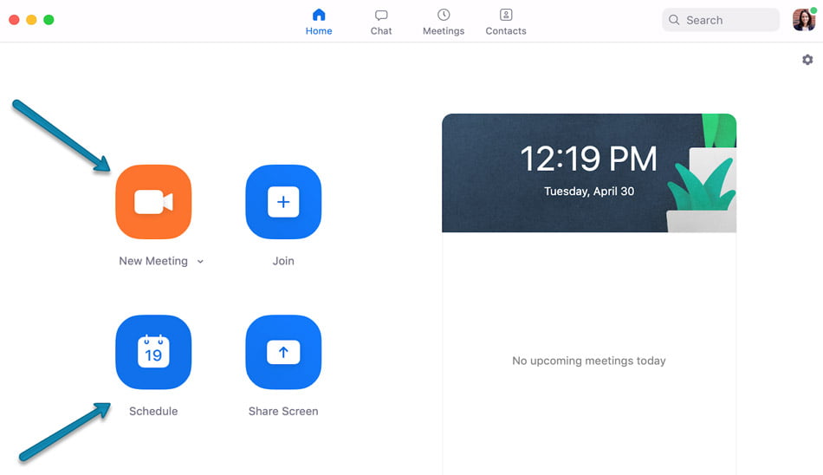Click the No upcoming meetings today text
The width and height of the screenshot is (823, 475).
589,361
